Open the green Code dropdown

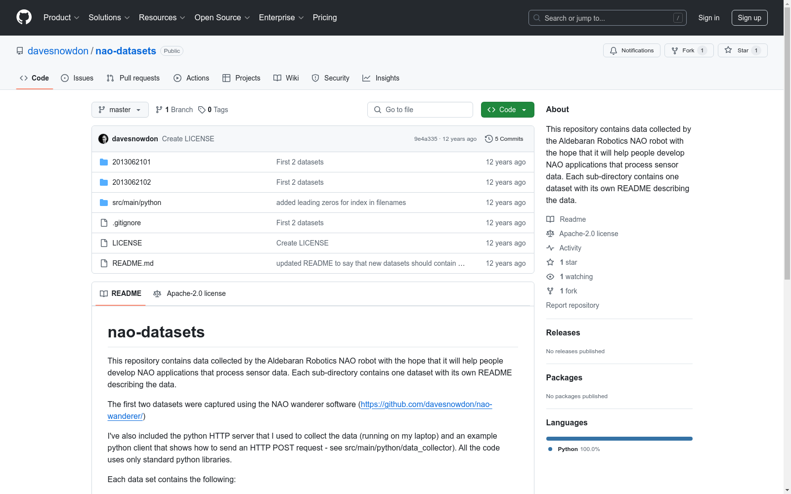click(x=507, y=110)
